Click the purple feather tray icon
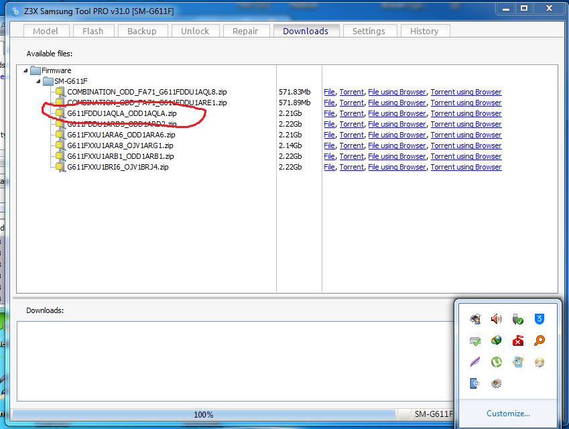The image size is (569, 429). tap(475, 362)
